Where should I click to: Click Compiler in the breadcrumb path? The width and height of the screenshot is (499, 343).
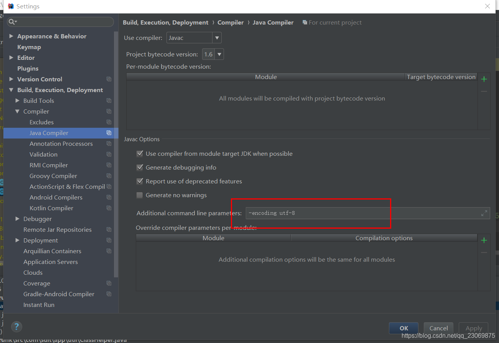coord(231,23)
